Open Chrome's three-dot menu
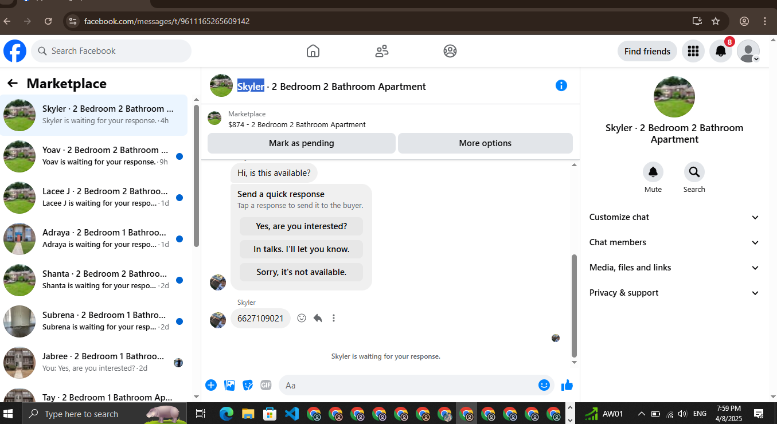The width and height of the screenshot is (777, 424). 765,21
